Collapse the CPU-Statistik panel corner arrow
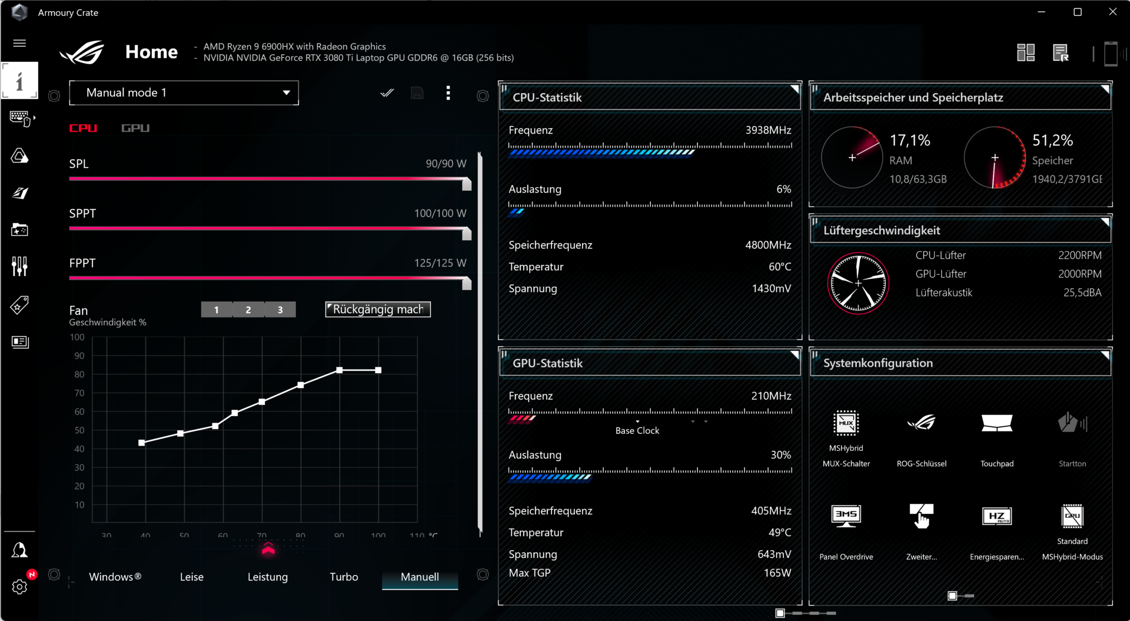 795,89
